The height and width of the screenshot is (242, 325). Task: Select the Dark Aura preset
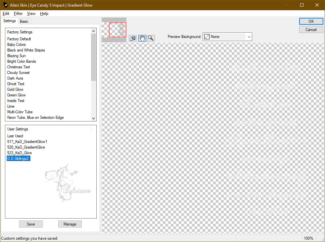(x=15, y=78)
